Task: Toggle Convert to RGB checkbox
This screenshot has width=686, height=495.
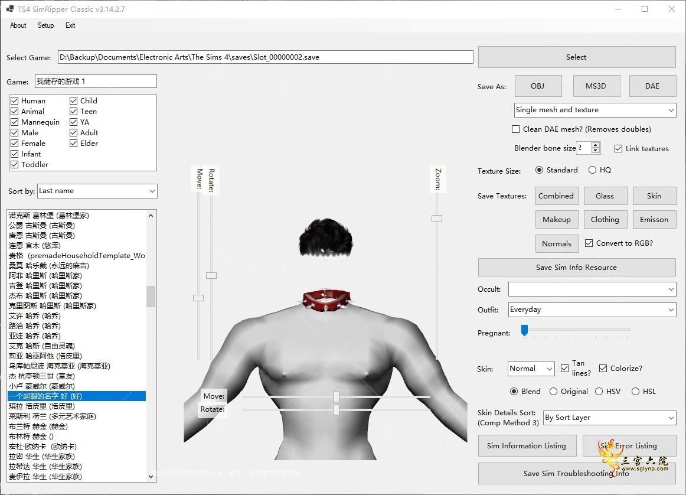Action: click(x=589, y=243)
